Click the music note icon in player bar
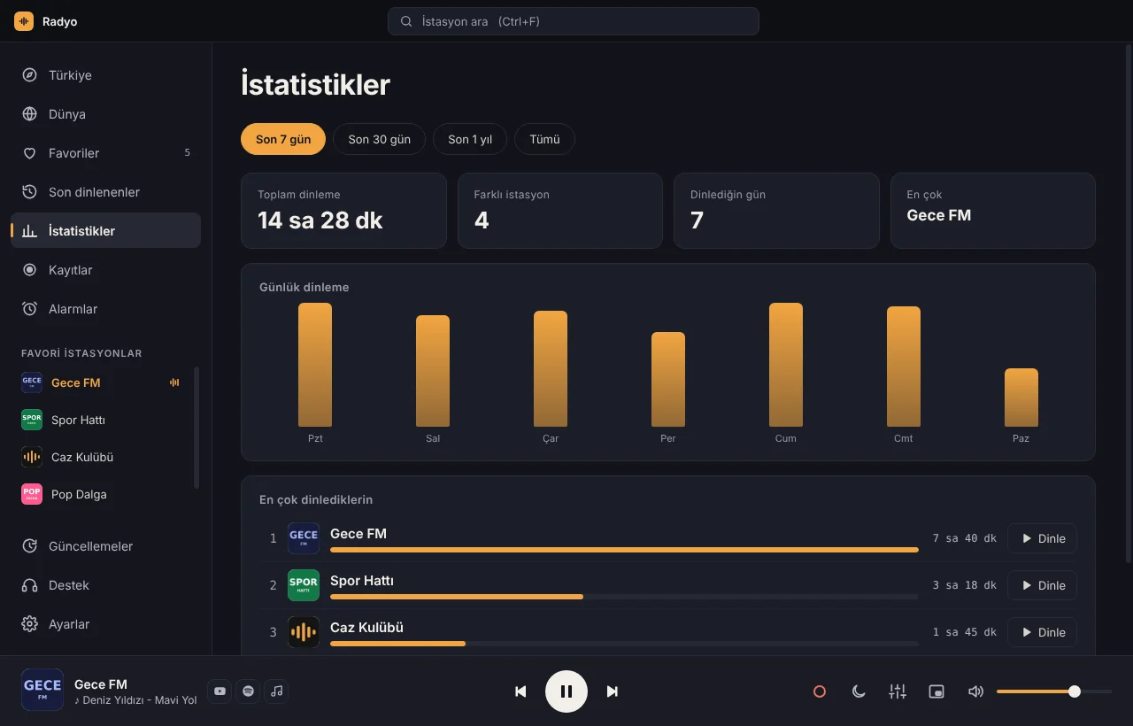This screenshot has width=1133, height=726. click(x=276, y=691)
